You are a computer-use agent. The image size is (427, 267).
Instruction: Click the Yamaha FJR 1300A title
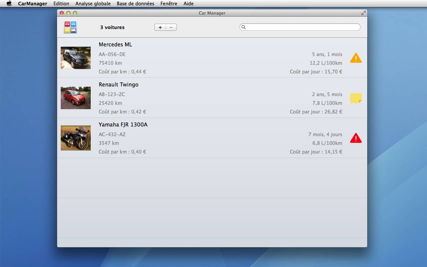click(x=123, y=125)
